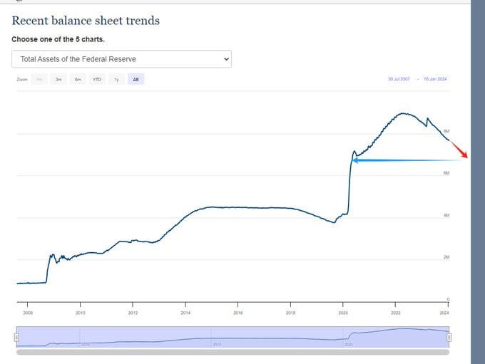
Task: Click the start date 30 Jul 2007 field
Action: 399,79
